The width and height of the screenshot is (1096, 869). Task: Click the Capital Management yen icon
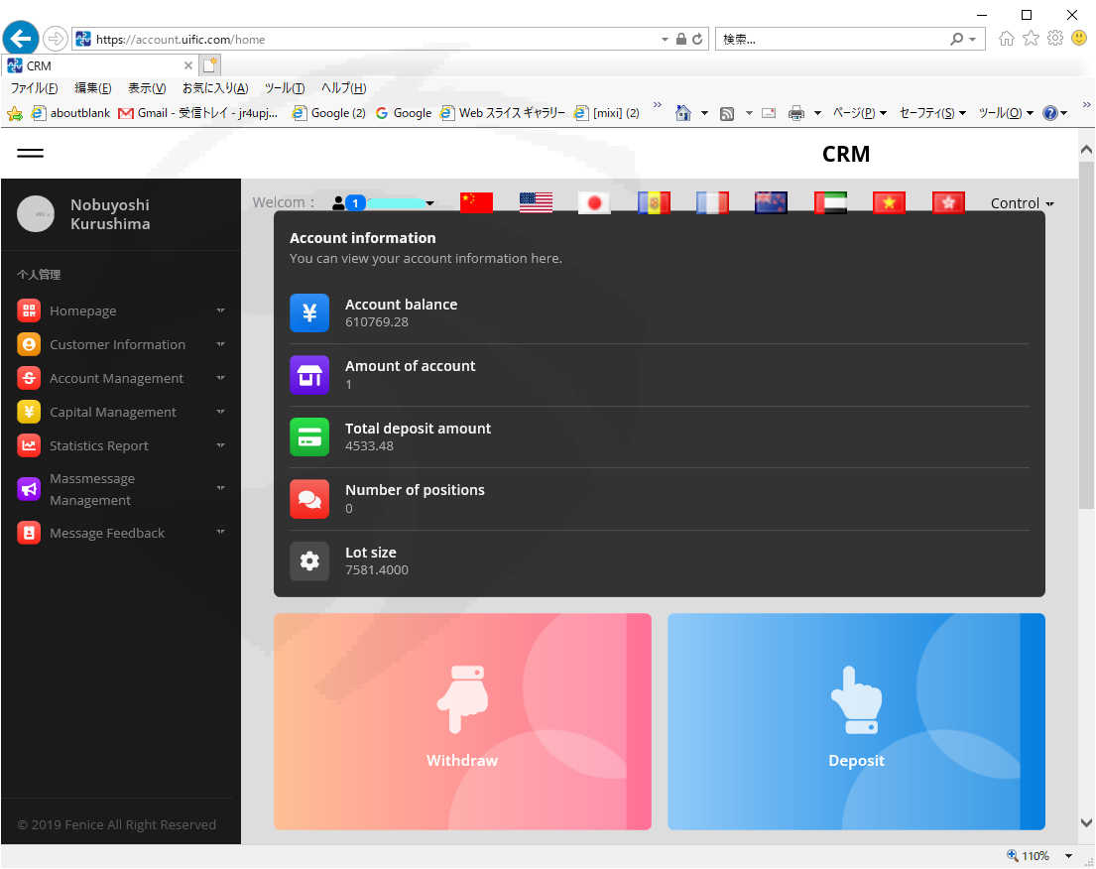29,412
